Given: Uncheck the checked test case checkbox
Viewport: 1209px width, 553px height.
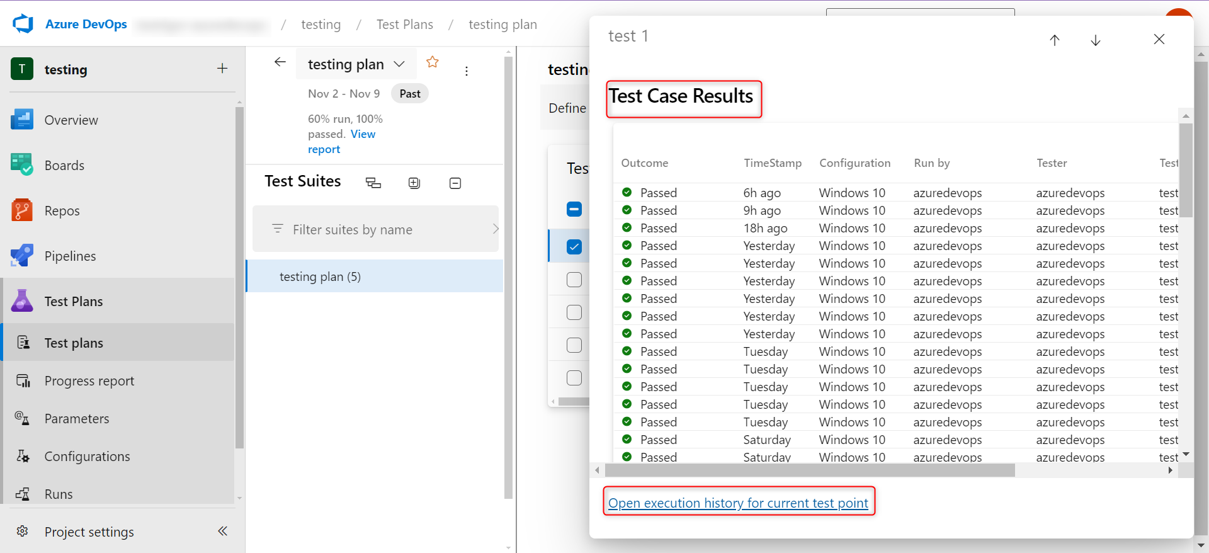Looking at the screenshot, I should 574,247.
